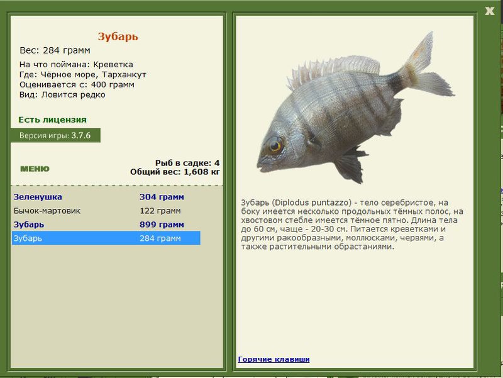The width and height of the screenshot is (503, 378).
Task: Click the Где: Чёрное море, Тарханкут line
Action: [83, 75]
